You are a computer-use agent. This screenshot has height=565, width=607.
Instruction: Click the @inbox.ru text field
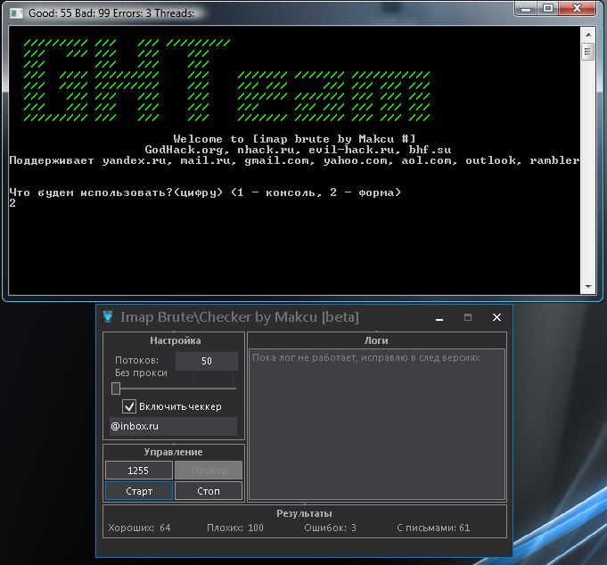click(x=173, y=427)
